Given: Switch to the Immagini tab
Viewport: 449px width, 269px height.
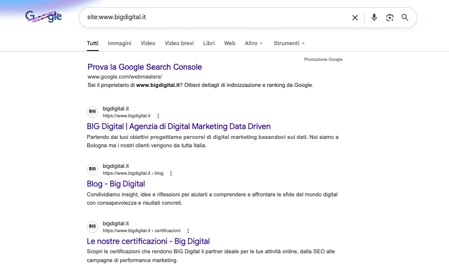Looking at the screenshot, I should click(x=119, y=43).
